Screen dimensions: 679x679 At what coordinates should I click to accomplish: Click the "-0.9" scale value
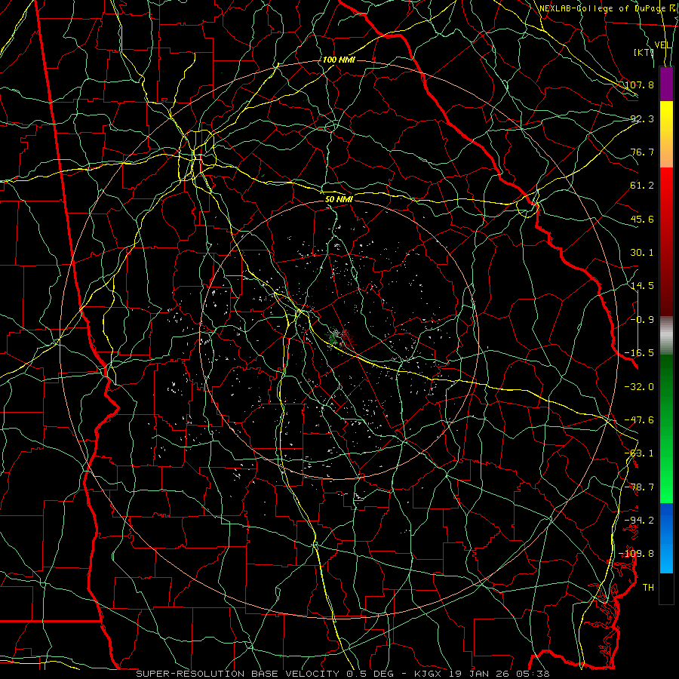pyautogui.click(x=642, y=320)
